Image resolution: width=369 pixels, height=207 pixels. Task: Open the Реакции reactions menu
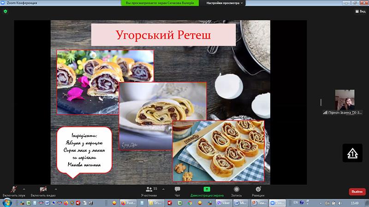coord(258,191)
